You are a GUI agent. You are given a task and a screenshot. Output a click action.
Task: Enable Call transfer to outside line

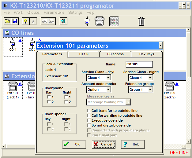click(x=89, y=111)
